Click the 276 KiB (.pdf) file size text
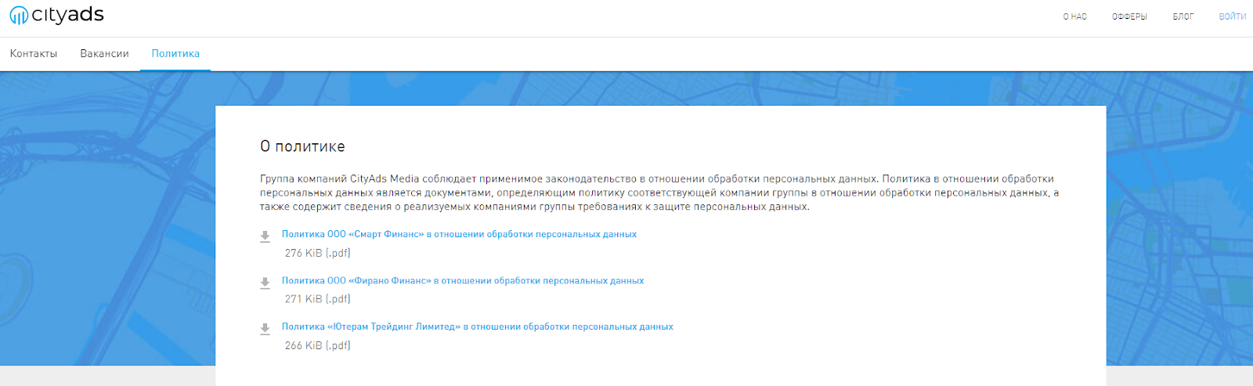1253x386 pixels. pos(318,253)
